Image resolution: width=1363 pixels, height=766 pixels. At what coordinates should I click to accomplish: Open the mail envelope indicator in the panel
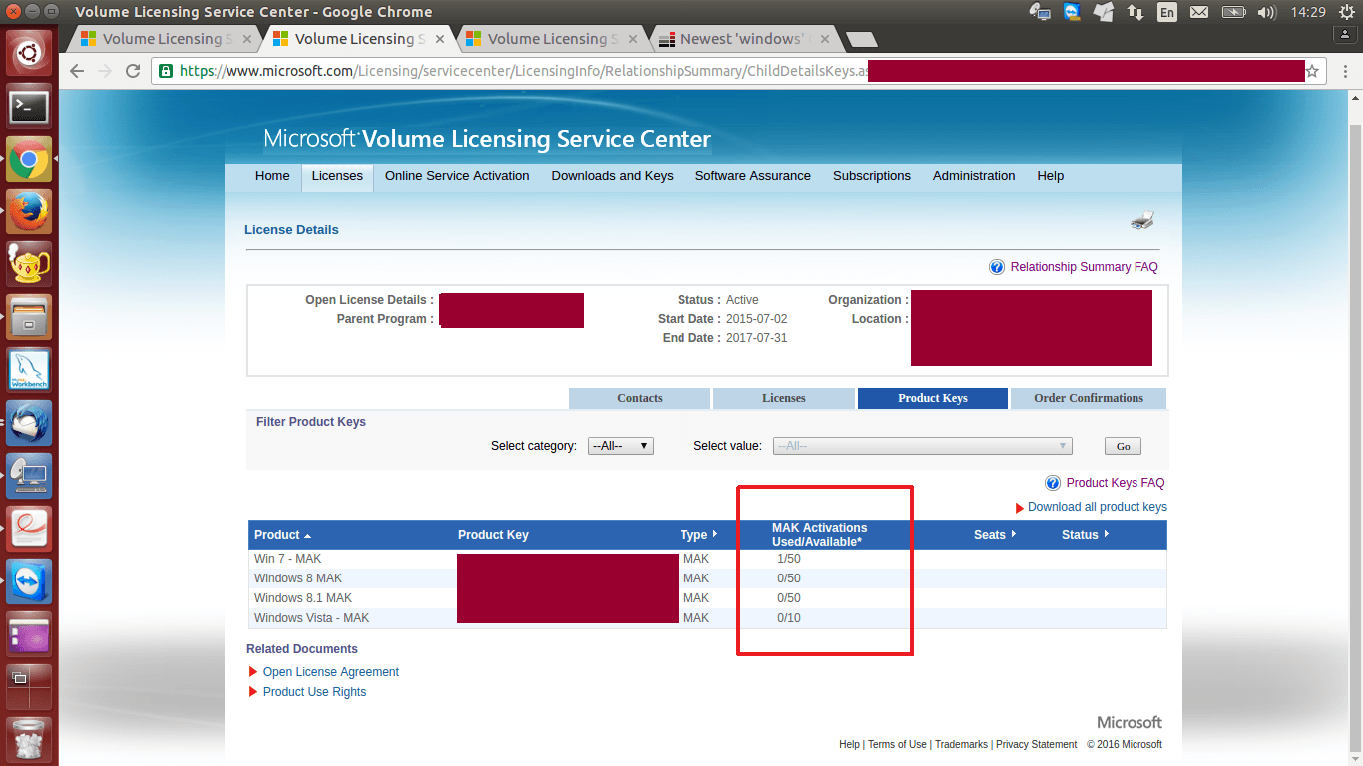pyautogui.click(x=1199, y=12)
